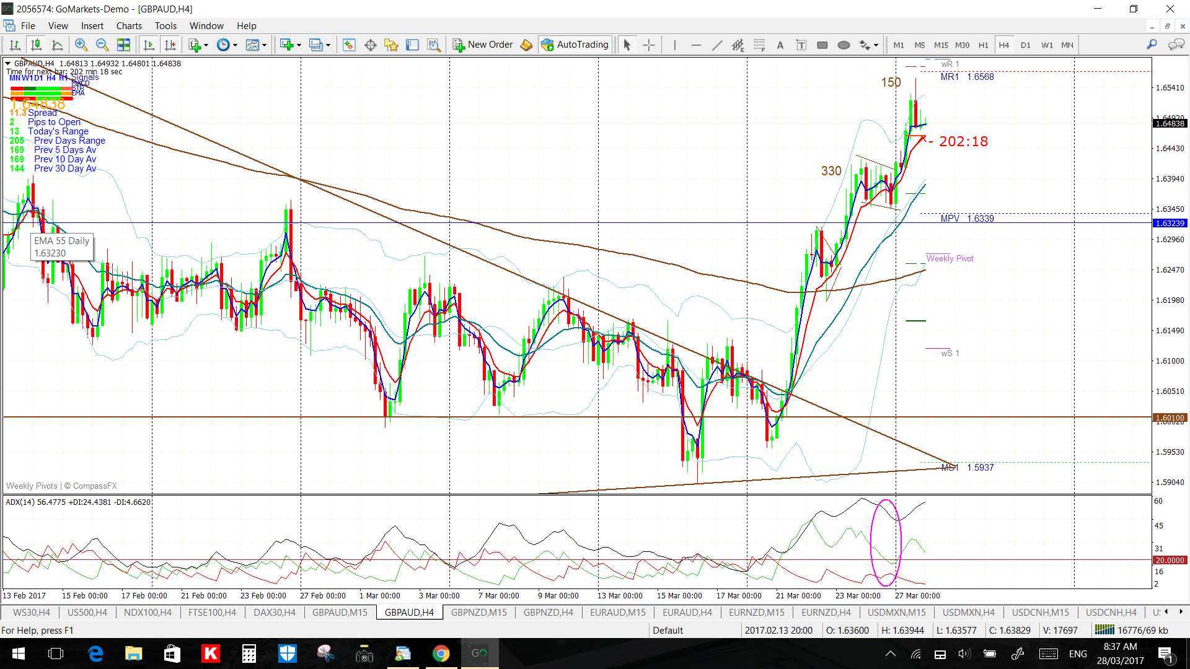Switch to GBPAUD,M15 chart tab
The width and height of the screenshot is (1190, 669).
tap(340, 612)
